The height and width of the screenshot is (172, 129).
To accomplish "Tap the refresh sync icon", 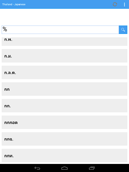I will [x=115, y=4].
